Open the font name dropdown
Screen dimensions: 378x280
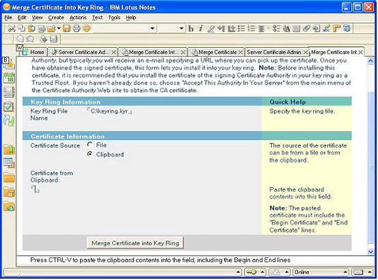coord(152,29)
